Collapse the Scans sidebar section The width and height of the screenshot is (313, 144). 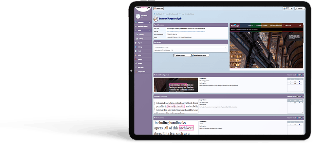pyautogui.click(x=150, y=30)
